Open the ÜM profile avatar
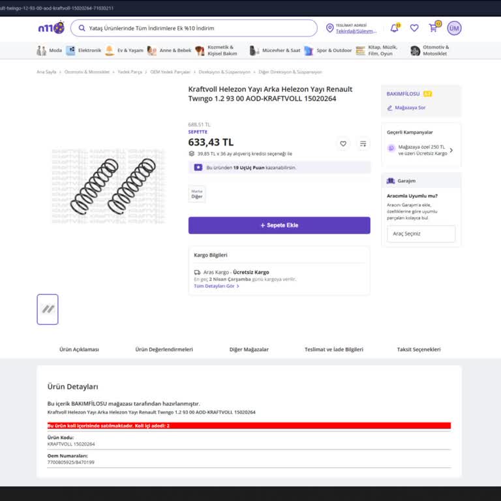Screen dimensions: 501x501 coord(454,28)
